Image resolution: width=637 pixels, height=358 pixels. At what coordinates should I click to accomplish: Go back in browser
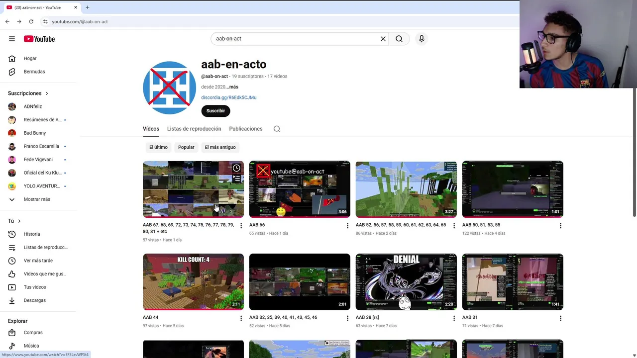point(7,21)
